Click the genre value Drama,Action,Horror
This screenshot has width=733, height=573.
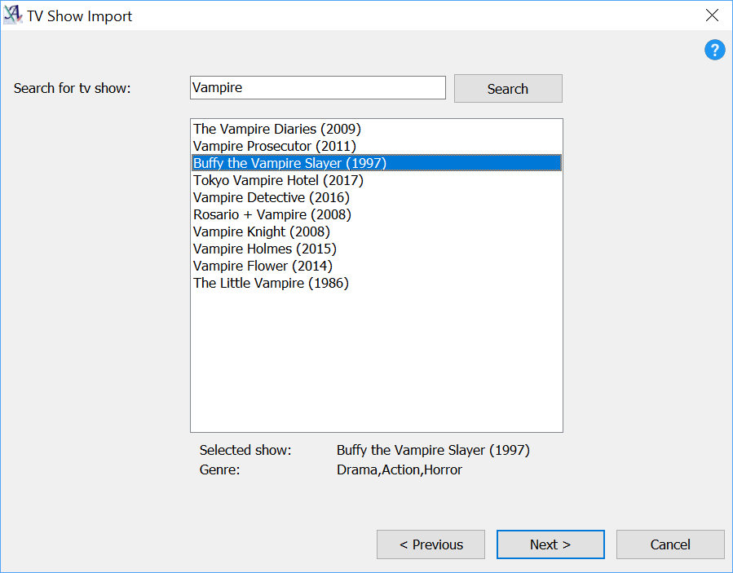(400, 469)
